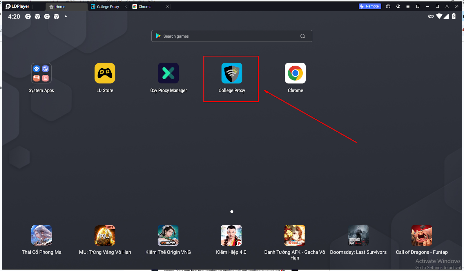
Task: Click the Search games input field
Action: coord(232,36)
